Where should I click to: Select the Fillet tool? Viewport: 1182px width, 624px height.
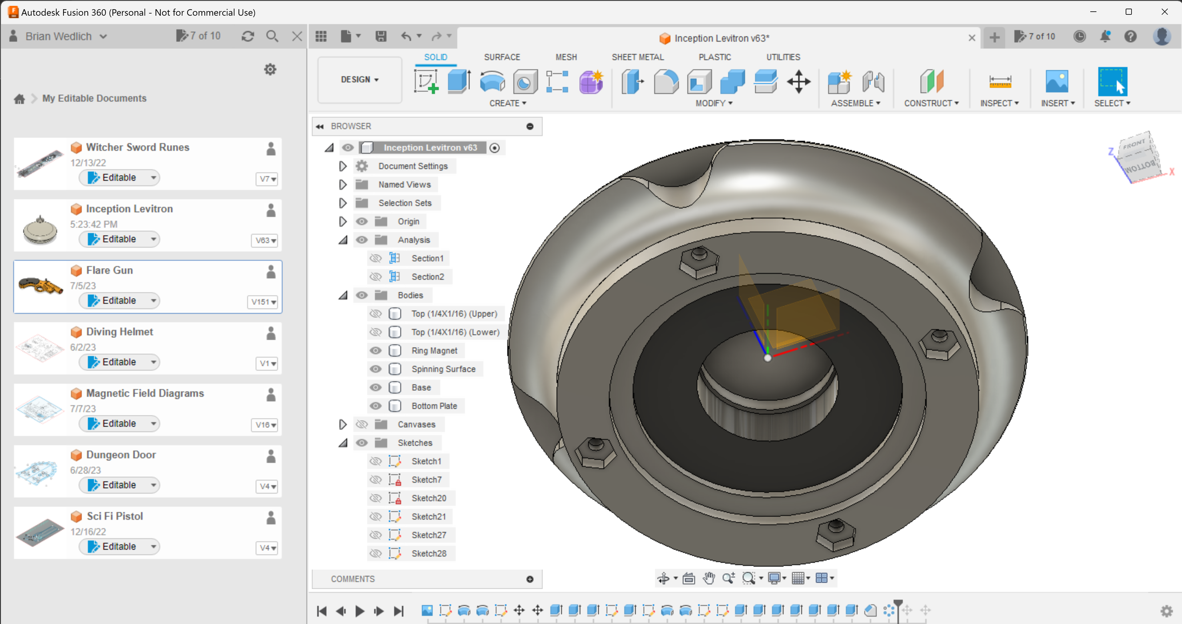pos(666,81)
